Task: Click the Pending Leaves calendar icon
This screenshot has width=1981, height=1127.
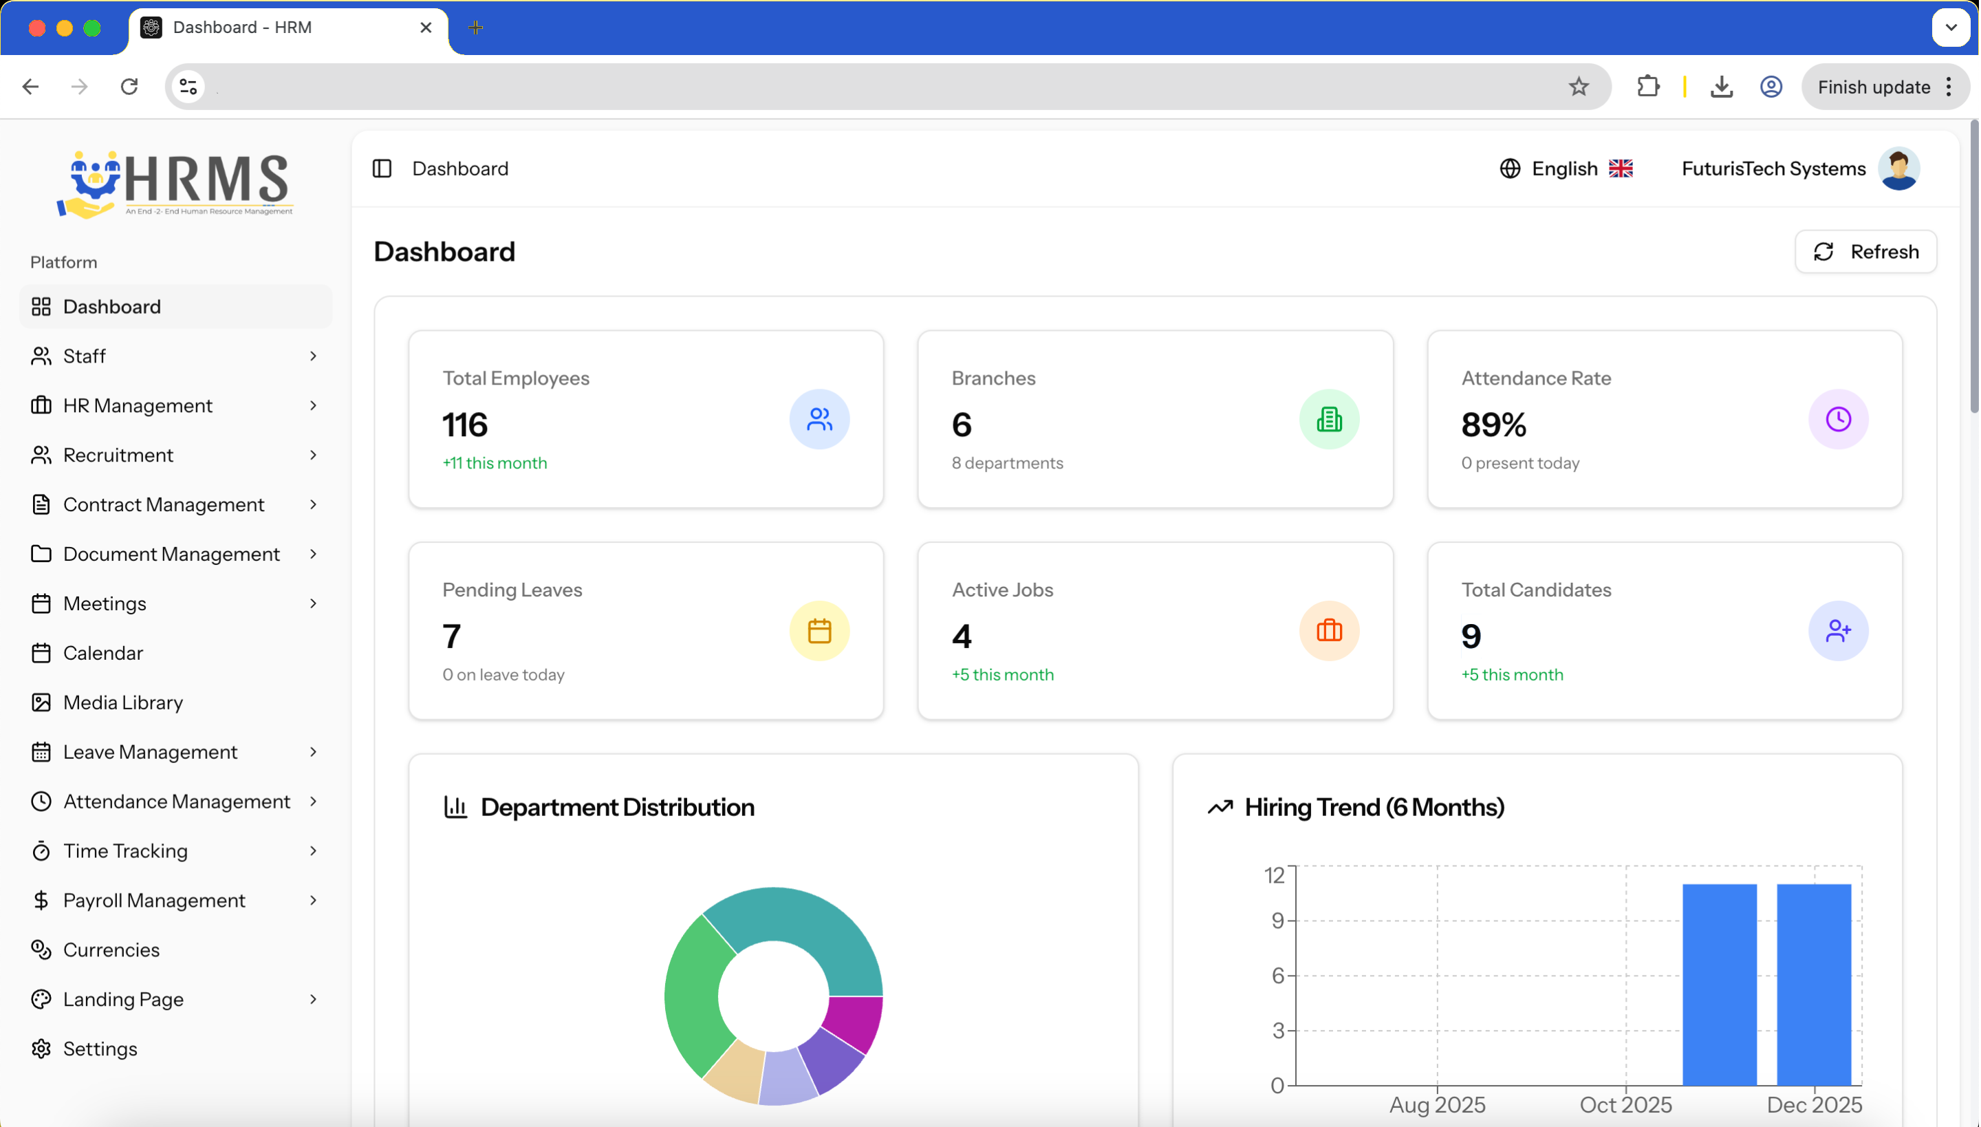Action: (819, 631)
